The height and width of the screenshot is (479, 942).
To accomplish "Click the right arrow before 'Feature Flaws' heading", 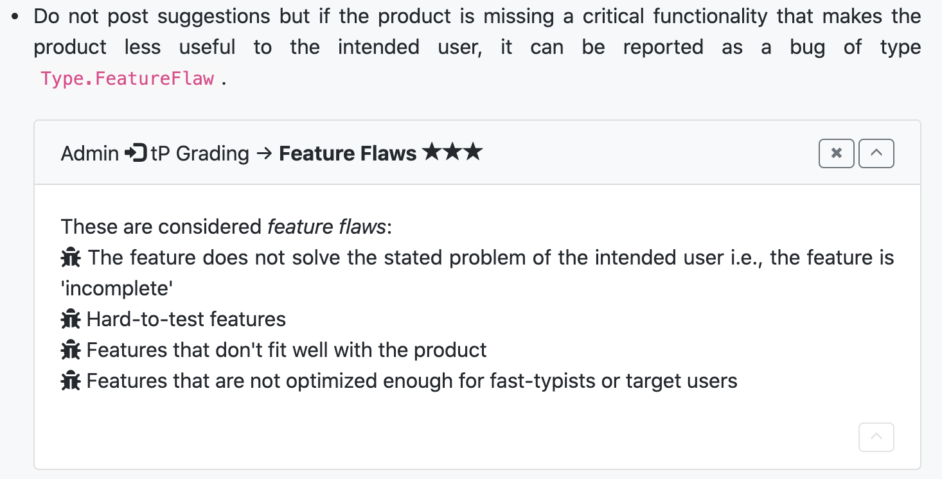I will tap(264, 153).
